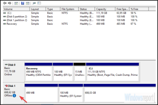
Task: Click the 97 % free cell
Action: pos(133,24)
